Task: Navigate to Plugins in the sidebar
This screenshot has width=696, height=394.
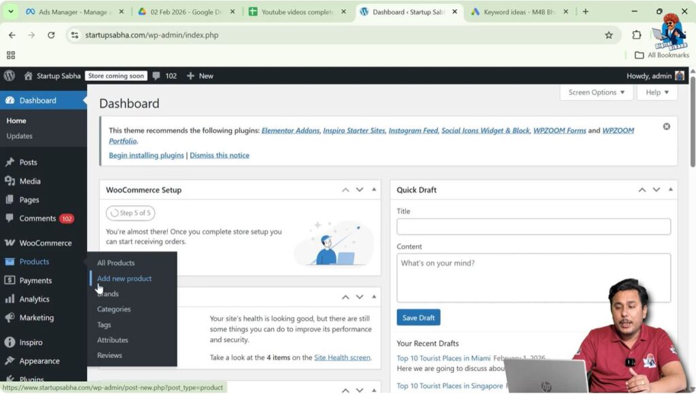Action: click(32, 379)
